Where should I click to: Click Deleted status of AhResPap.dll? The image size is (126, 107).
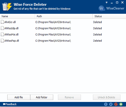(97, 41)
